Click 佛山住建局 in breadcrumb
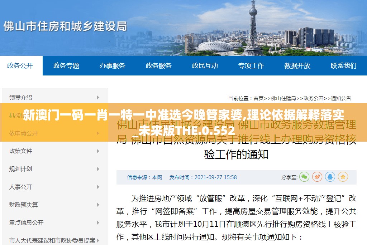The height and width of the screenshot is (245, 367). pos(283,98)
